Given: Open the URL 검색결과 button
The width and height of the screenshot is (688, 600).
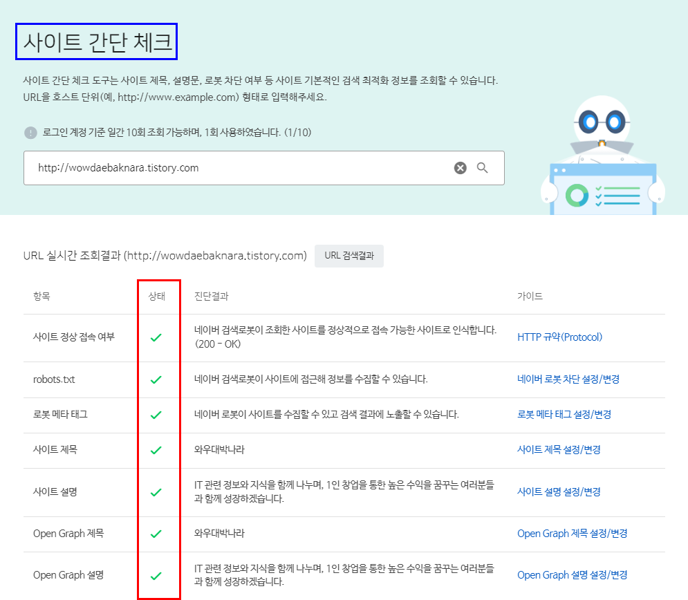Looking at the screenshot, I should (348, 256).
